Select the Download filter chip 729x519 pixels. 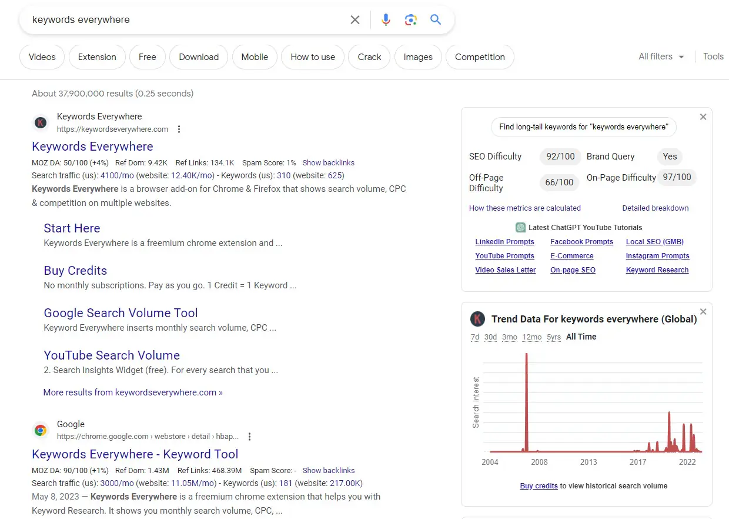[199, 57]
